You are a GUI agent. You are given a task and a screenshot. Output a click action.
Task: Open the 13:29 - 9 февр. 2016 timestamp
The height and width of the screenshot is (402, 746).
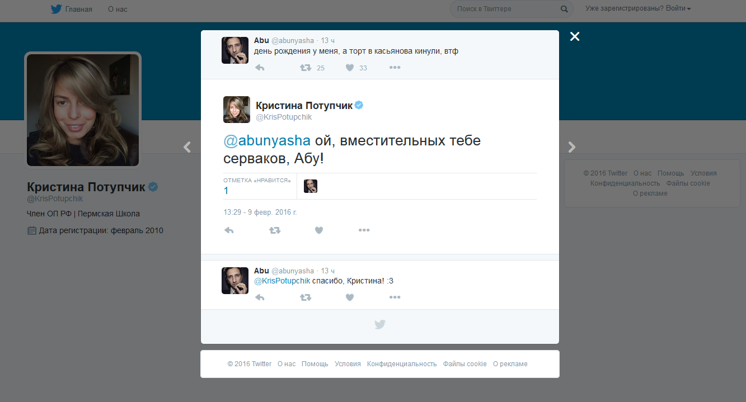click(x=260, y=212)
